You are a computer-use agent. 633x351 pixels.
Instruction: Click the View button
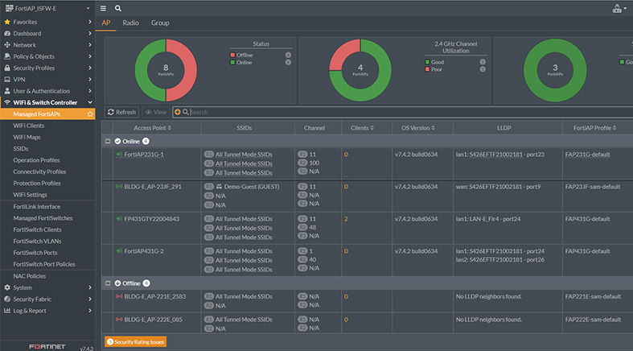tap(156, 112)
